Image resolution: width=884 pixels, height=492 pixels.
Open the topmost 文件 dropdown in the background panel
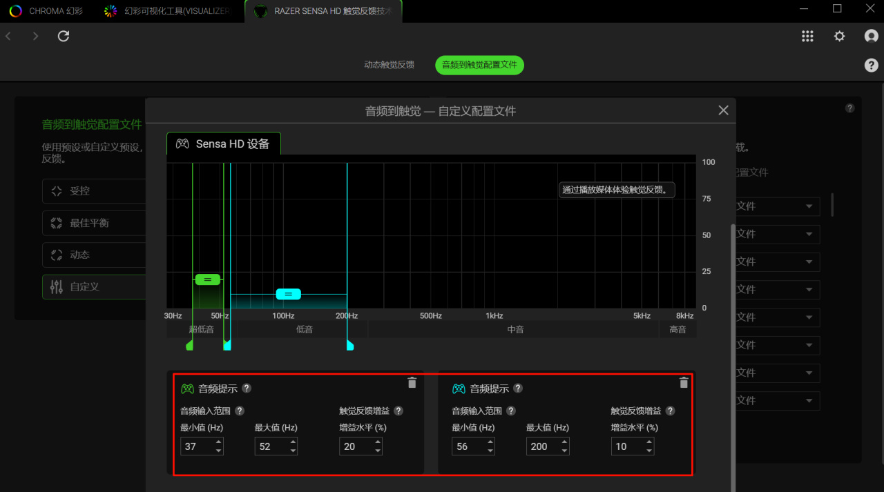[778, 206]
